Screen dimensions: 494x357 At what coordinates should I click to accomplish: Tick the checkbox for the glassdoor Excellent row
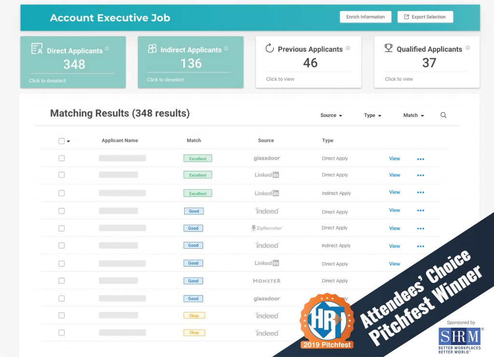pos(61,158)
